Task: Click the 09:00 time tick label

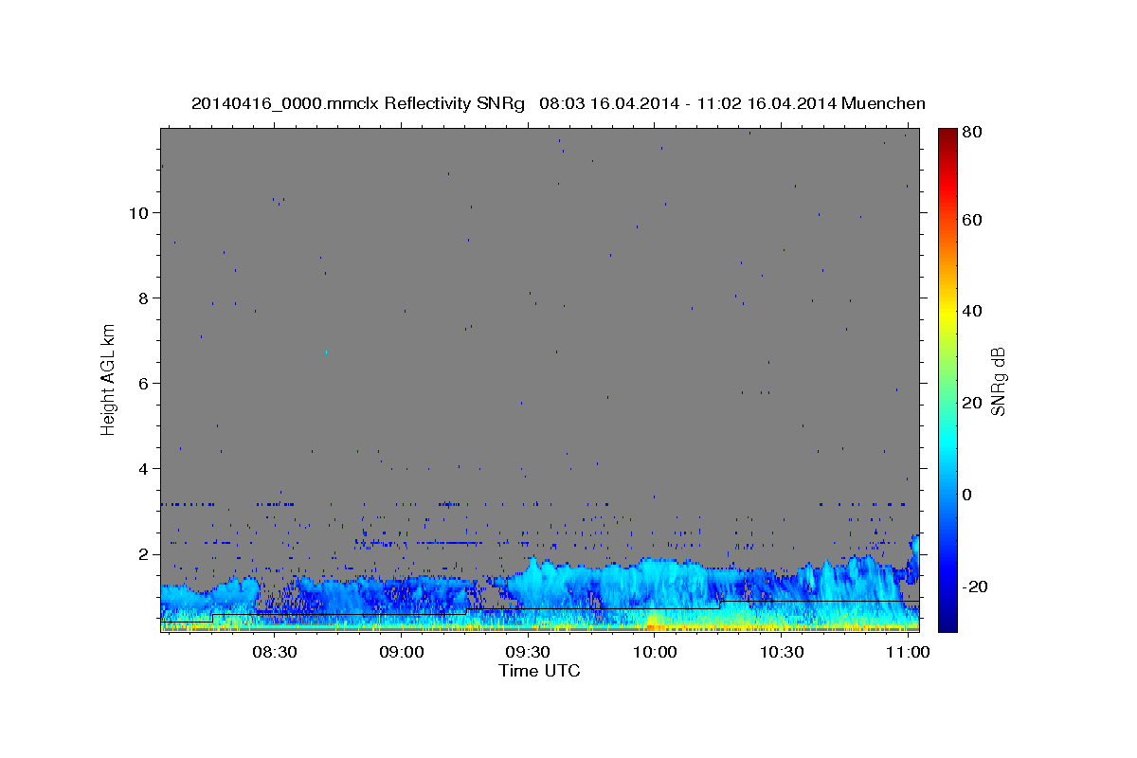Action: (401, 653)
